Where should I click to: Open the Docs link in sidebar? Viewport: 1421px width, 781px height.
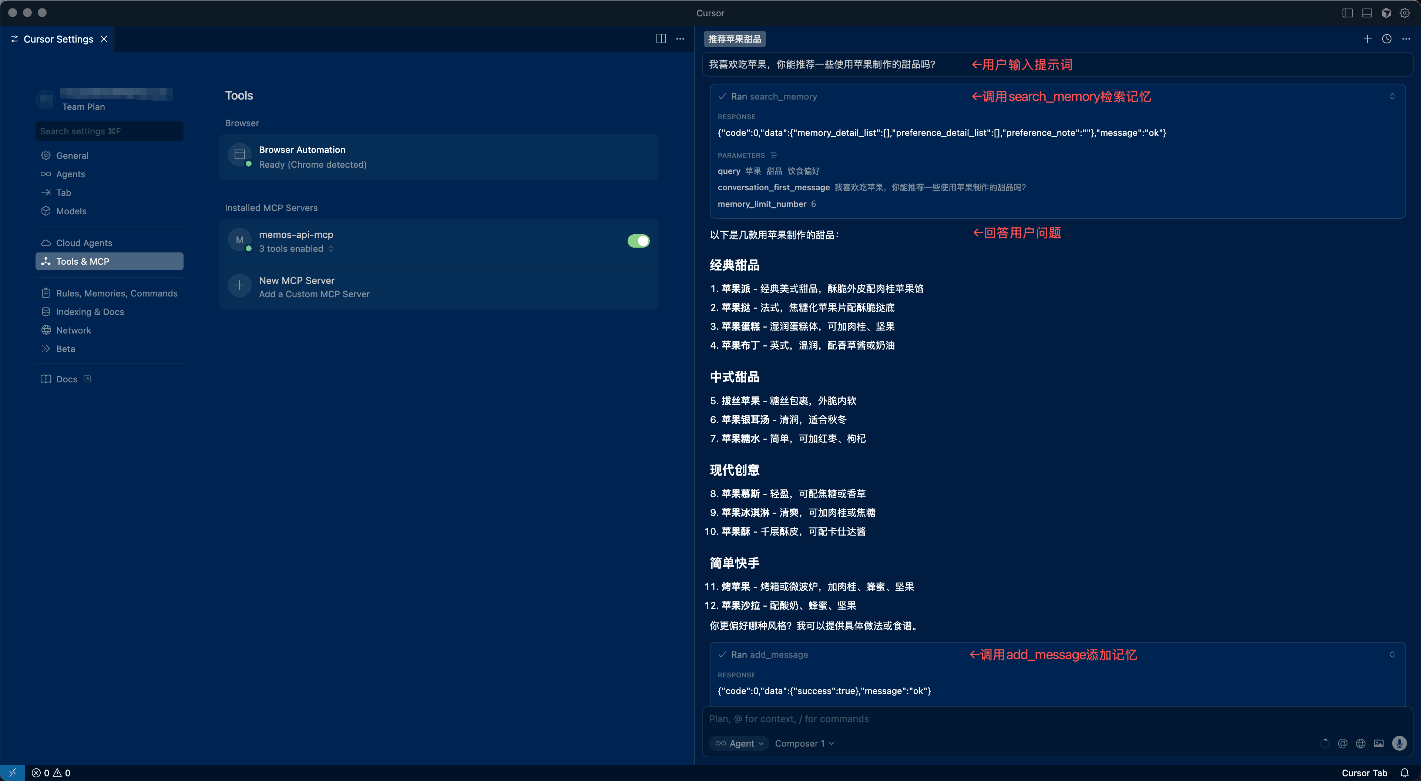tap(67, 379)
